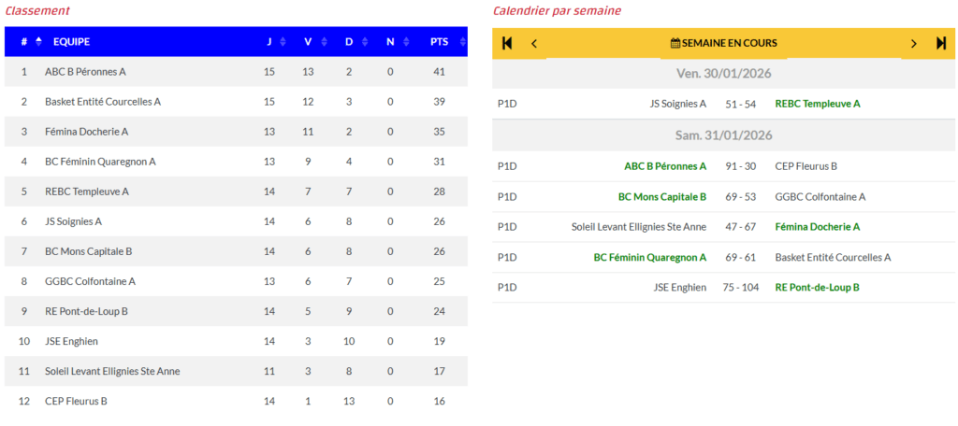The height and width of the screenshot is (426, 958).
Task: Sort standings by V victories column
Action: coord(313,41)
